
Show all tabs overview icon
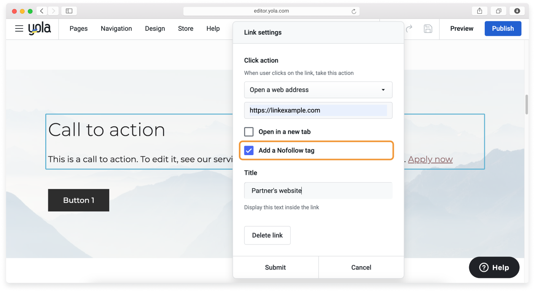[x=498, y=11]
